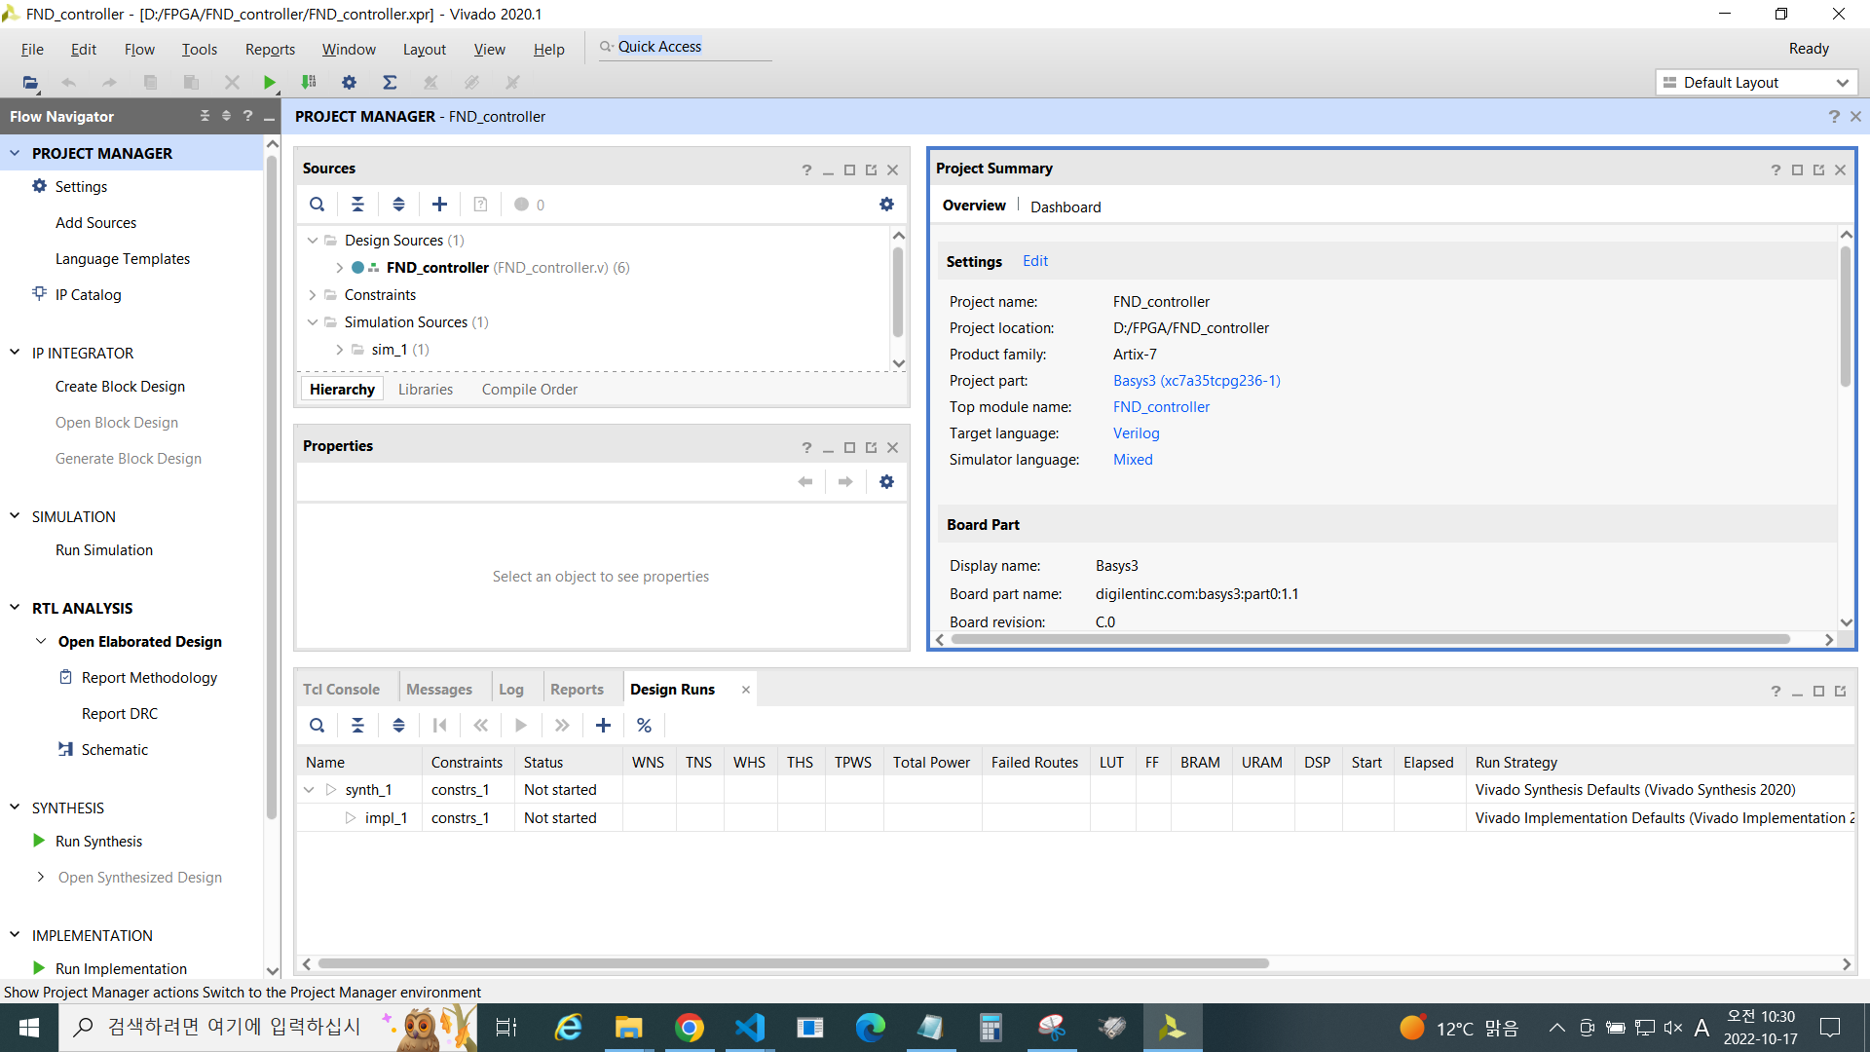Create new run with plus icon
Image resolution: width=1870 pixels, height=1052 pixels.
[603, 726]
